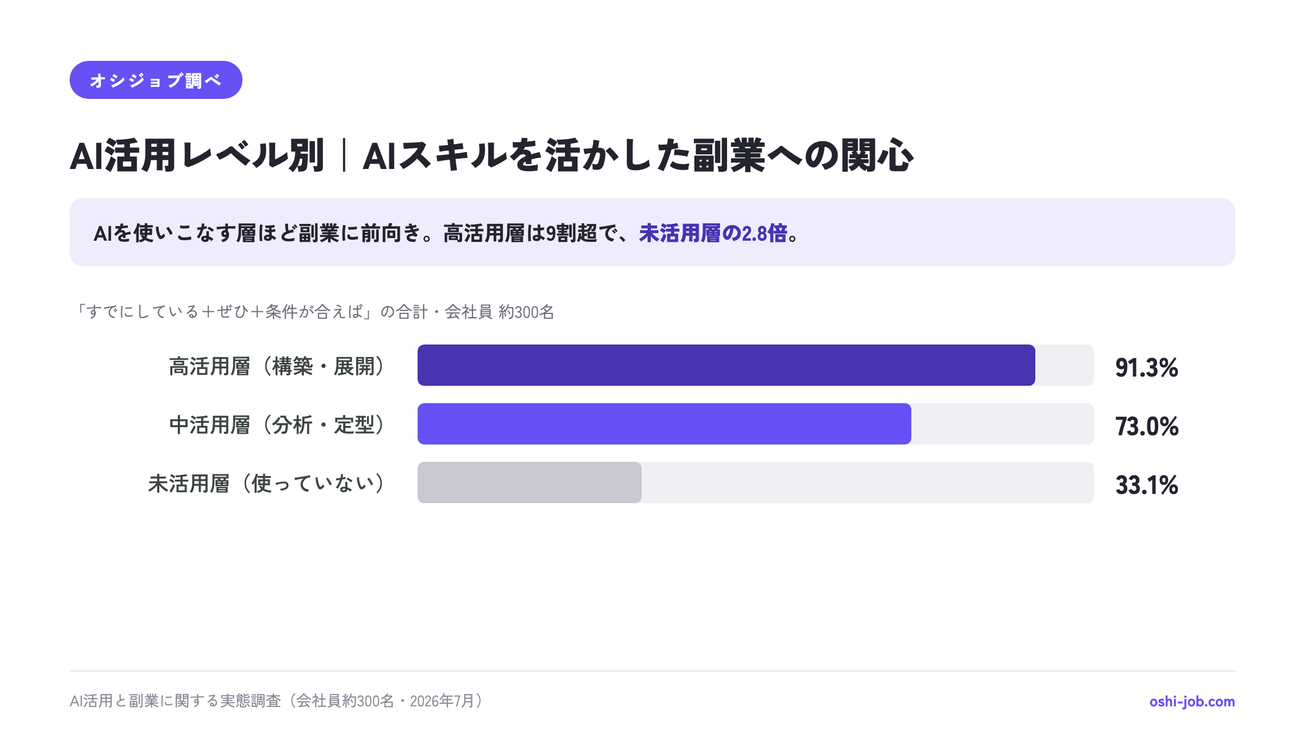Click the オシジョブ調べ purple badge
The width and height of the screenshot is (1305, 739).
156,80
